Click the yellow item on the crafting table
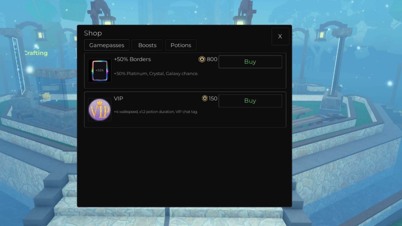The height and width of the screenshot is (226, 402). pyautogui.click(x=46, y=95)
